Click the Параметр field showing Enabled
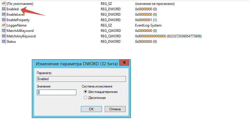The image size is (249, 122). click(81, 79)
